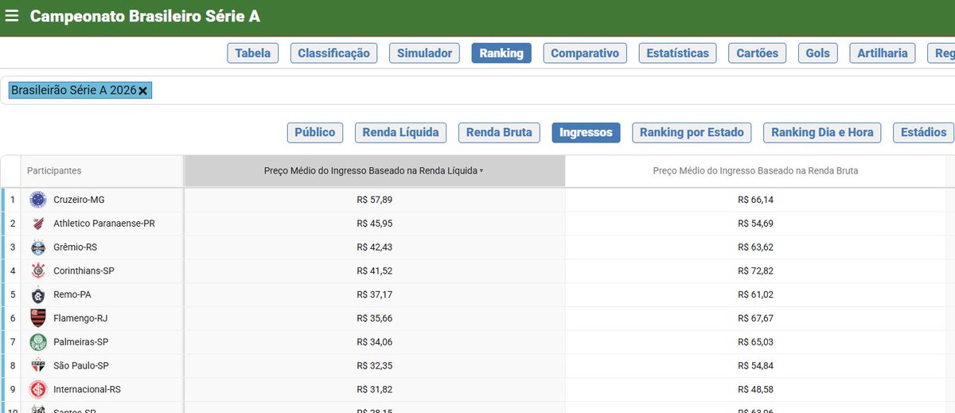955x413 pixels.
Task: Click the R$ 34,06 value
Action: 375,342
